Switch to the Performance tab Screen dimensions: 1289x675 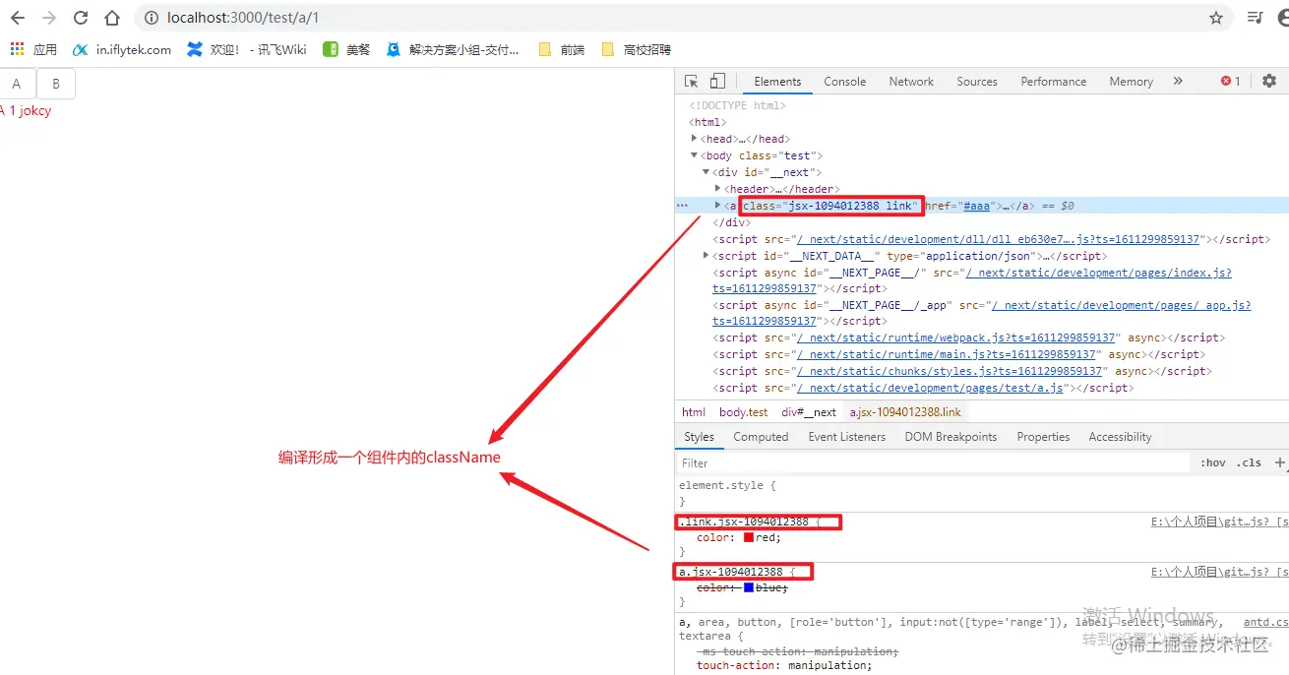pos(1053,82)
